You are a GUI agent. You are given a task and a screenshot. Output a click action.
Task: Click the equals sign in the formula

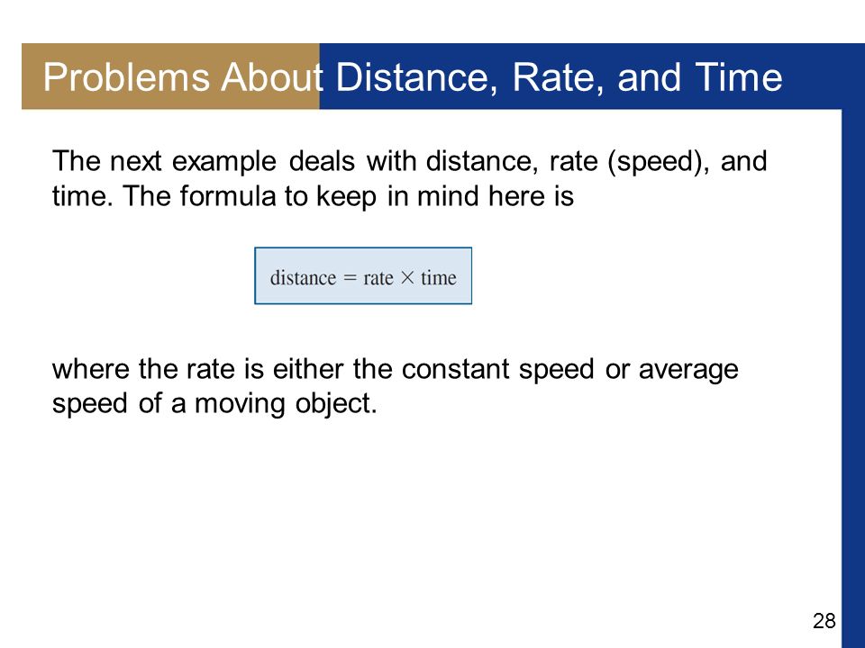(351, 278)
